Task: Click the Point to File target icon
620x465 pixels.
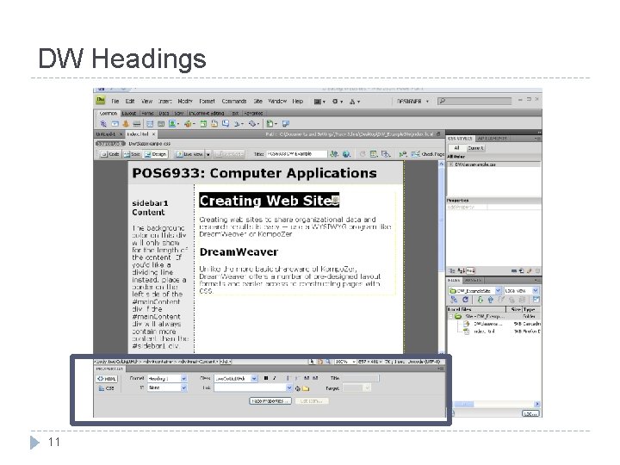Action: [298, 388]
